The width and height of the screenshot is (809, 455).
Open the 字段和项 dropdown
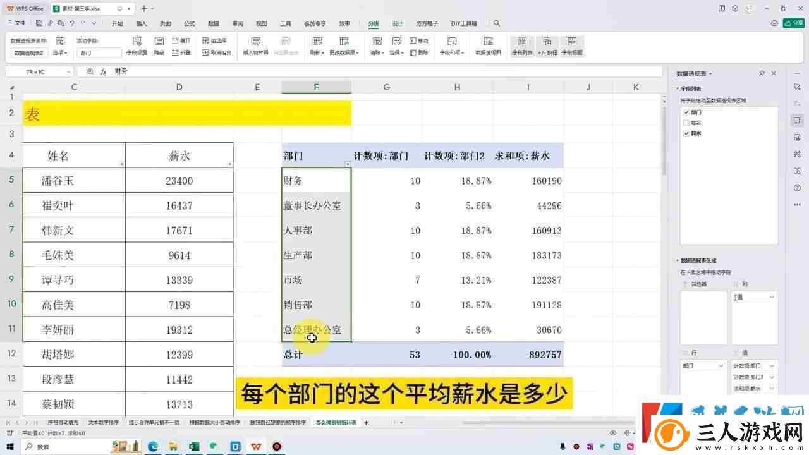[x=452, y=53]
